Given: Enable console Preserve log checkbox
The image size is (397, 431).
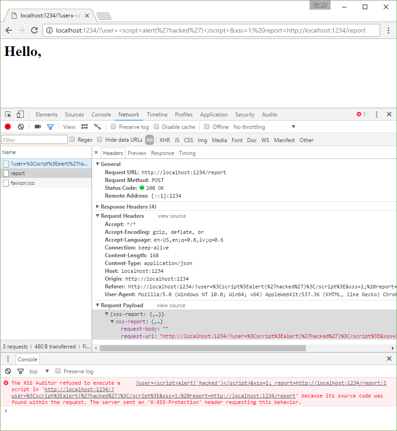Looking at the screenshot, I should [x=58, y=371].
